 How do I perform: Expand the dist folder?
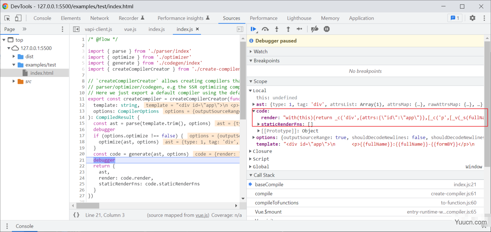[x=14, y=57]
